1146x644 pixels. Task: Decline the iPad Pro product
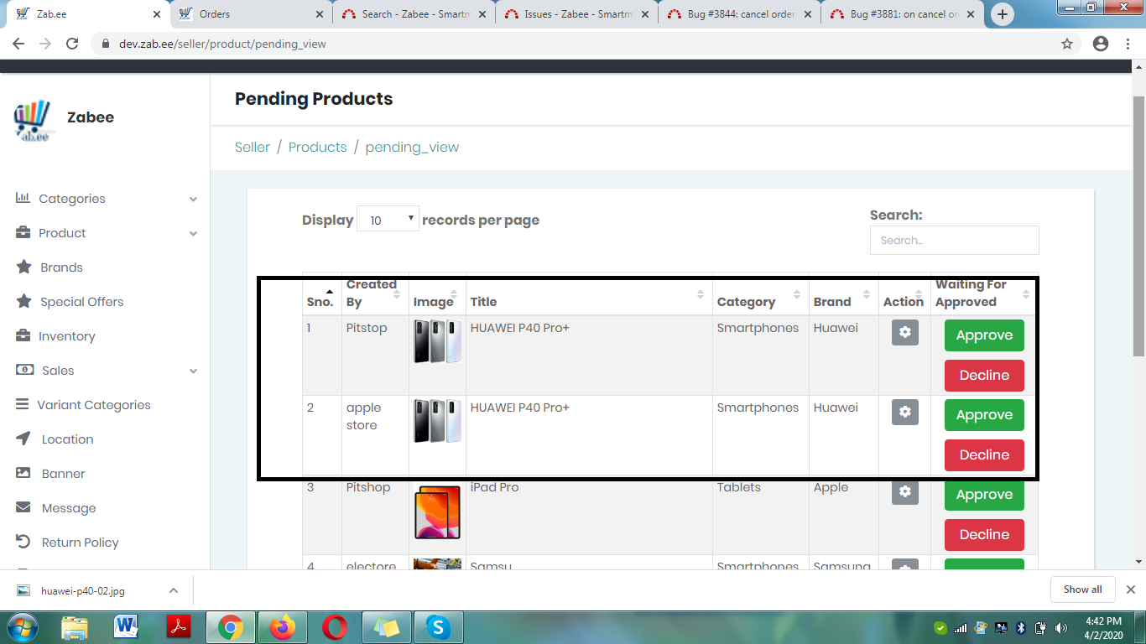(984, 535)
